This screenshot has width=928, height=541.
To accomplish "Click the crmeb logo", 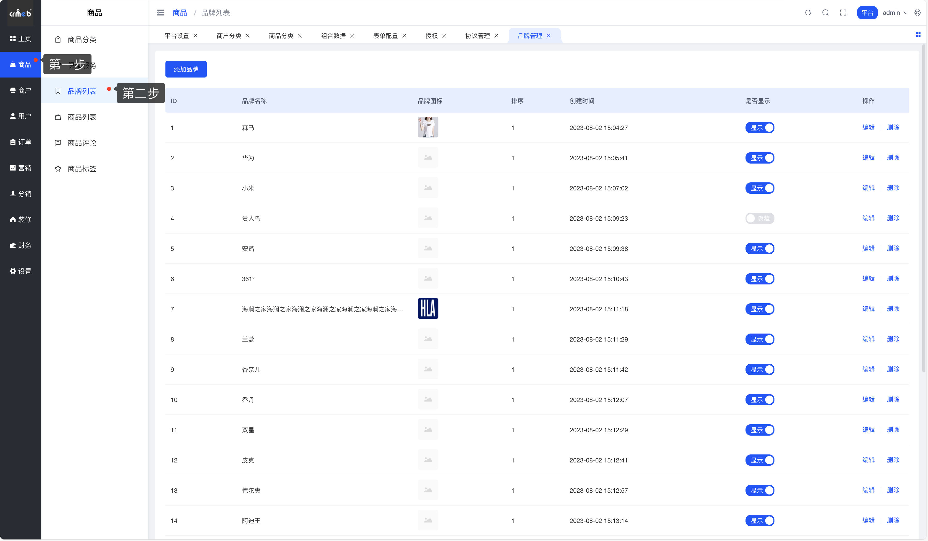I will pyautogui.click(x=20, y=13).
